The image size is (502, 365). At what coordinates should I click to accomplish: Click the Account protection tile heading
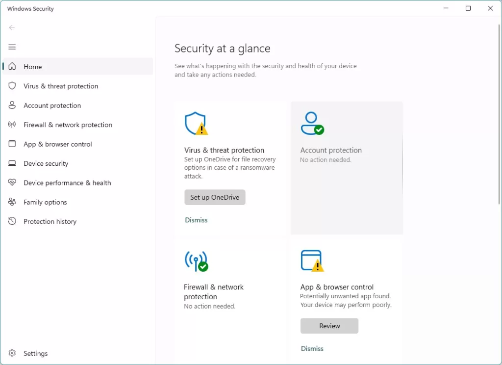(331, 150)
